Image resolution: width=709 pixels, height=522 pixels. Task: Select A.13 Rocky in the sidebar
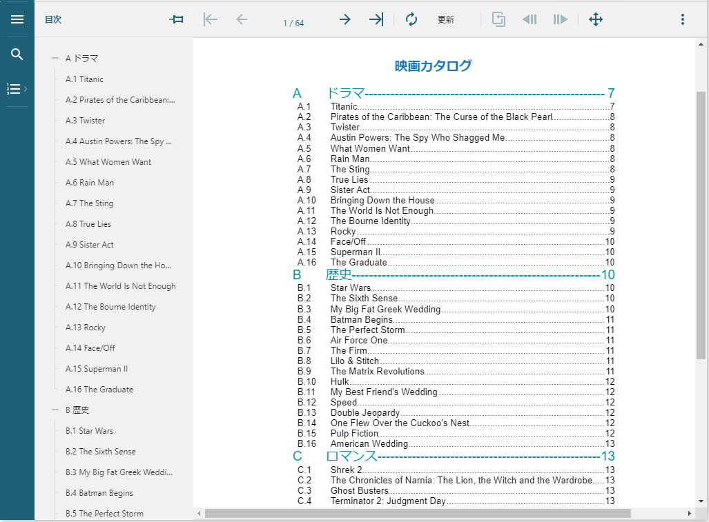coord(86,328)
